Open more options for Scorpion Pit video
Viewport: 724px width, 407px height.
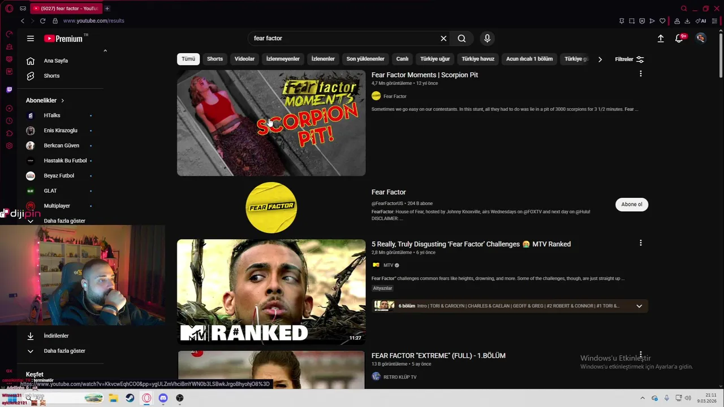click(x=640, y=74)
